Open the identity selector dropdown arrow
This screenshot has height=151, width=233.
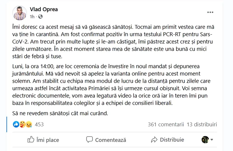212,140
